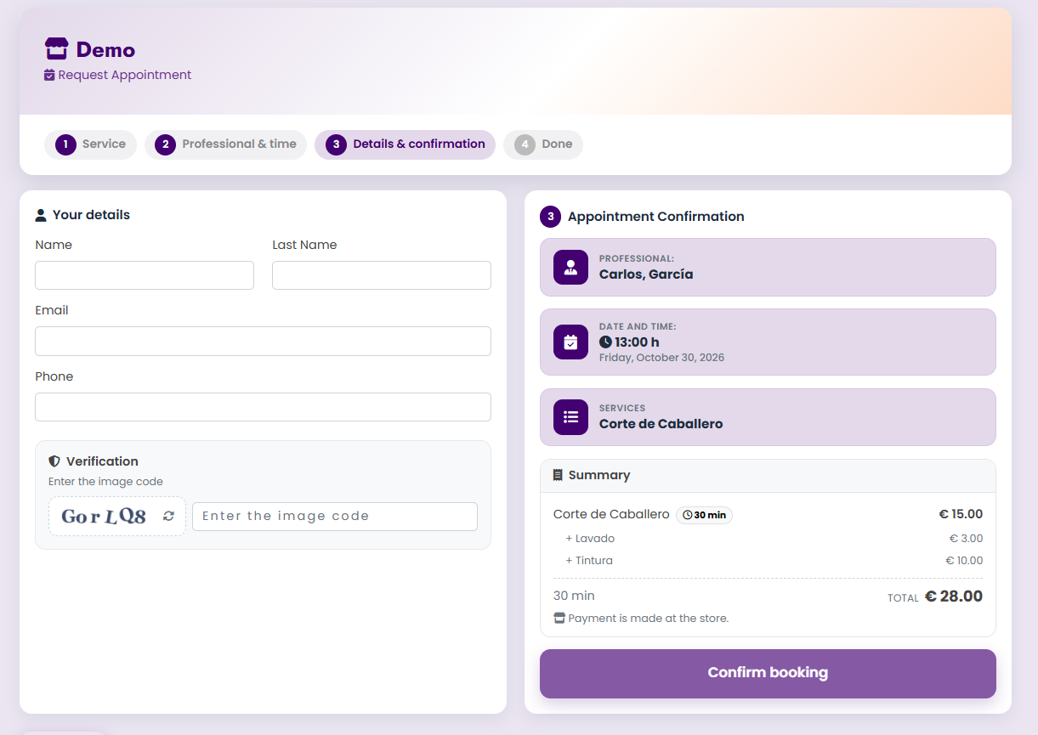Click the Request Appointment subtitle
The height and width of the screenshot is (735, 1038).
(x=125, y=75)
